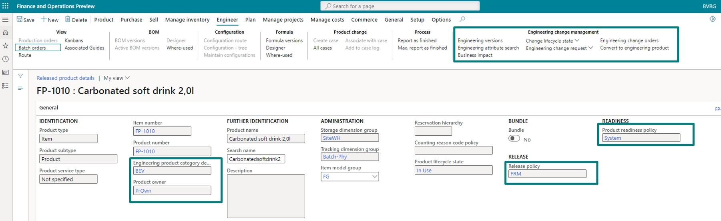Open Engineering versions

[480, 40]
